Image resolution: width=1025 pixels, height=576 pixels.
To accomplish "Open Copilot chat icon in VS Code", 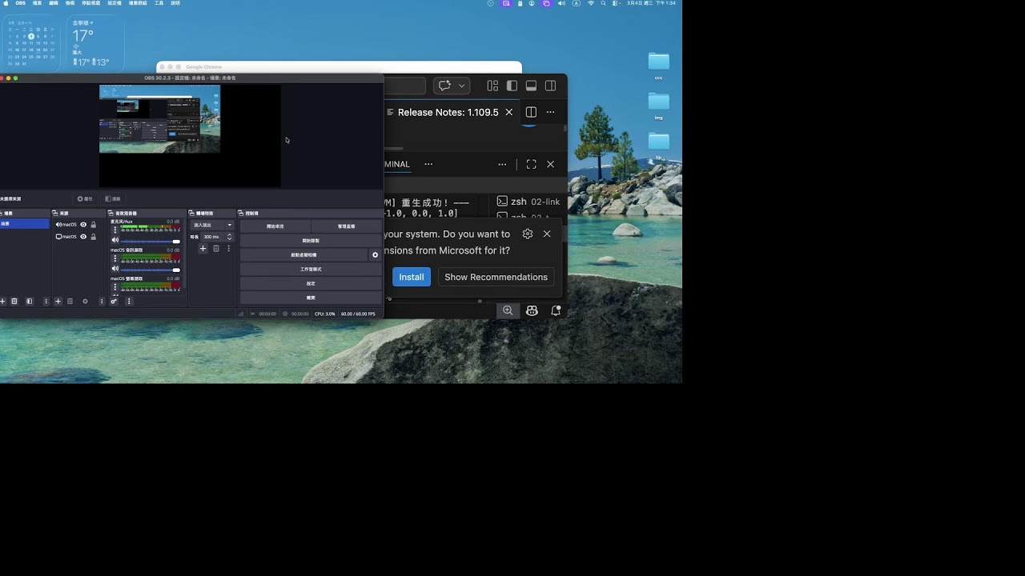I will click(445, 86).
